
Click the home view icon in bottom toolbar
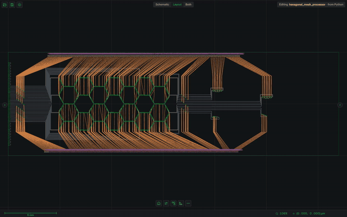coord(159,203)
